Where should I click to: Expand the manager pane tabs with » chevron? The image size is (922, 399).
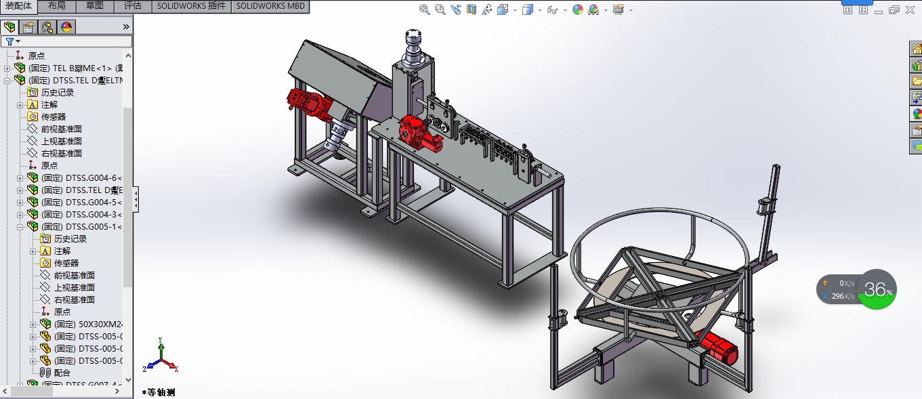pyautogui.click(x=125, y=27)
